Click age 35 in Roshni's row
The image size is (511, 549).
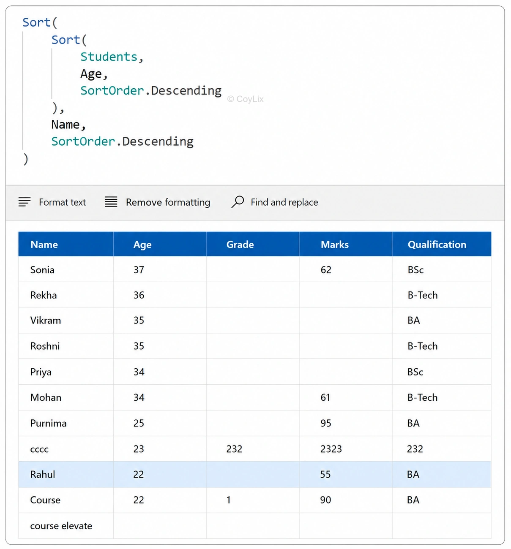tap(139, 346)
